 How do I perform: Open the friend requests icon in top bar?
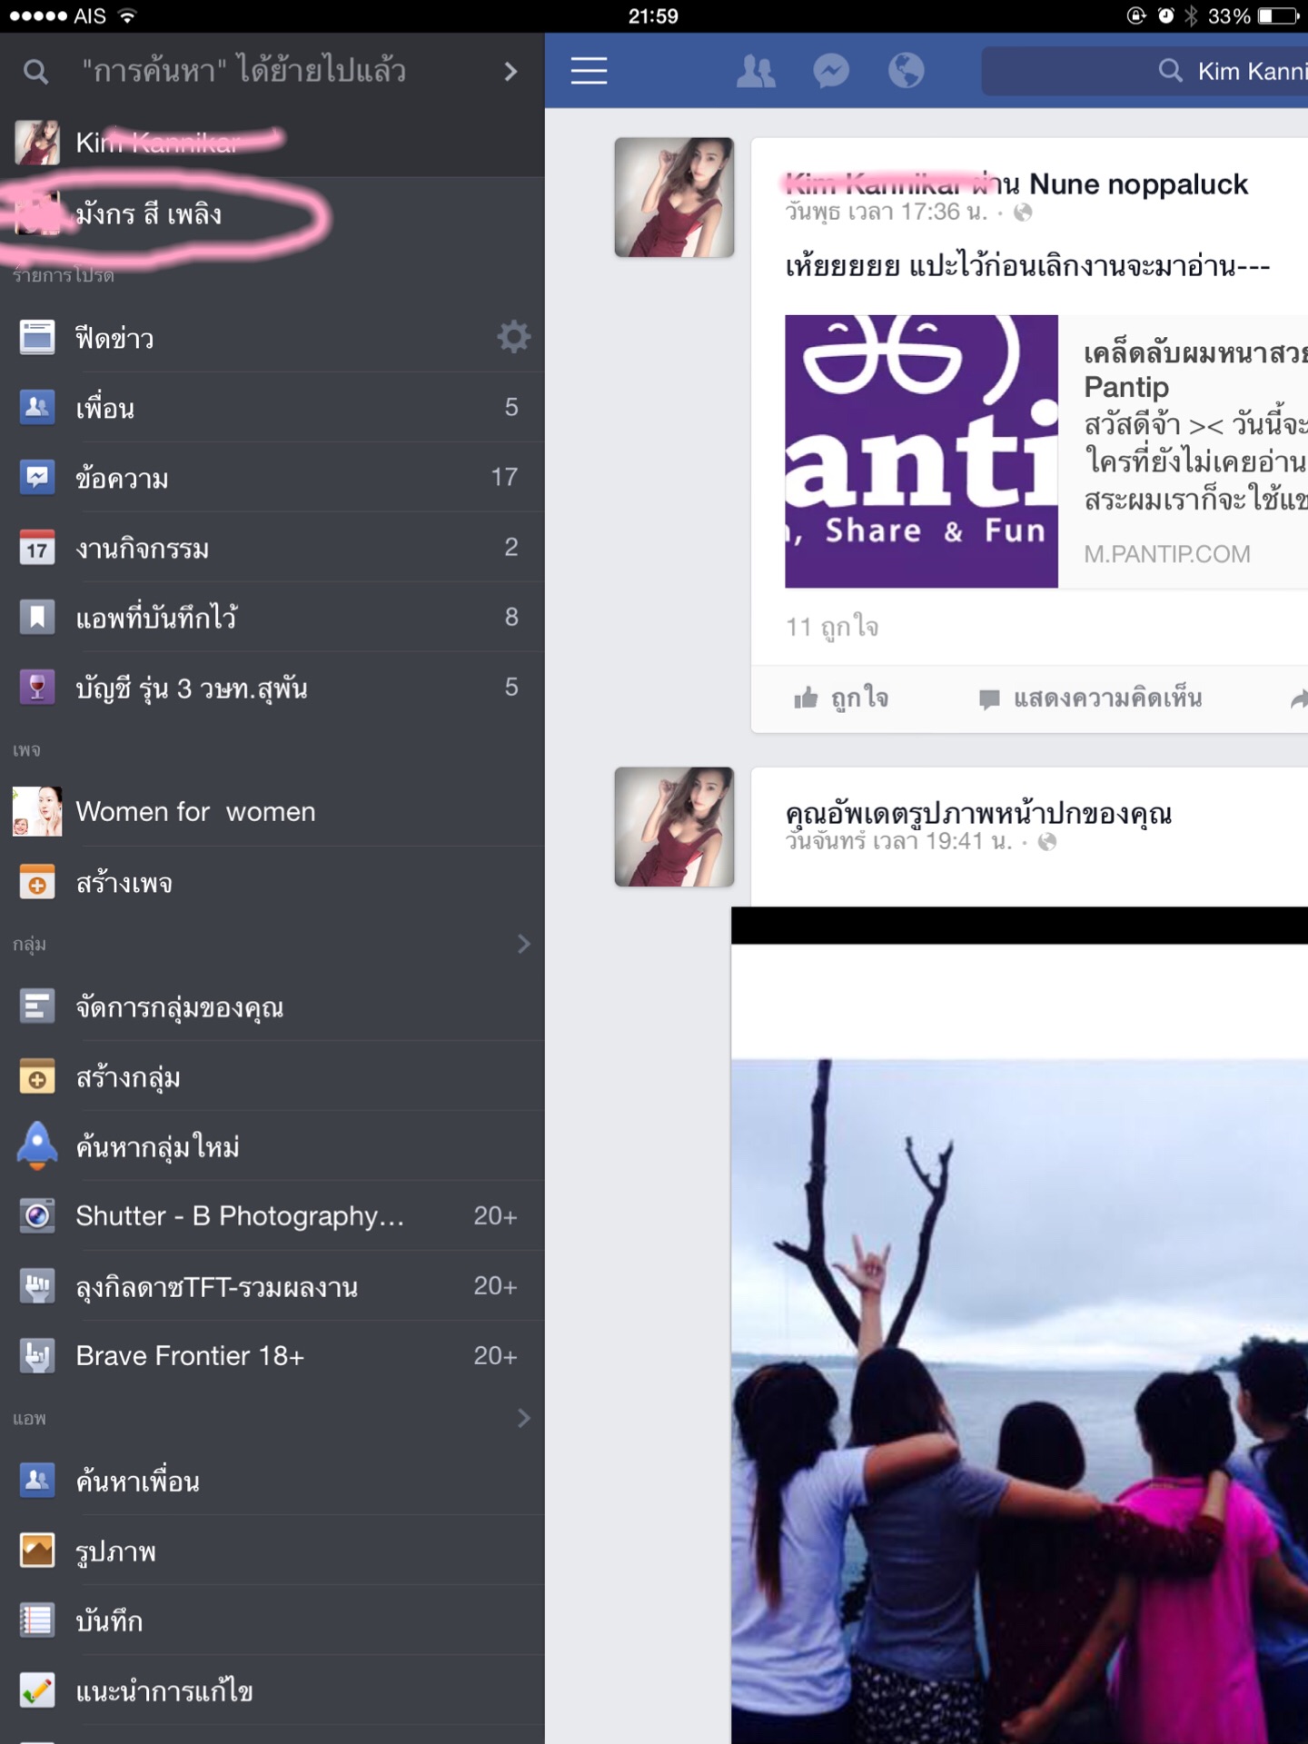[x=755, y=71]
